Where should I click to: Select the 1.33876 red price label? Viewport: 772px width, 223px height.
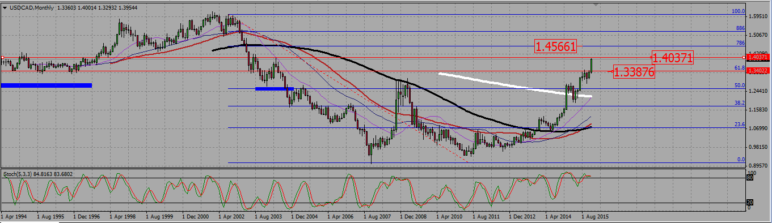[x=635, y=72]
